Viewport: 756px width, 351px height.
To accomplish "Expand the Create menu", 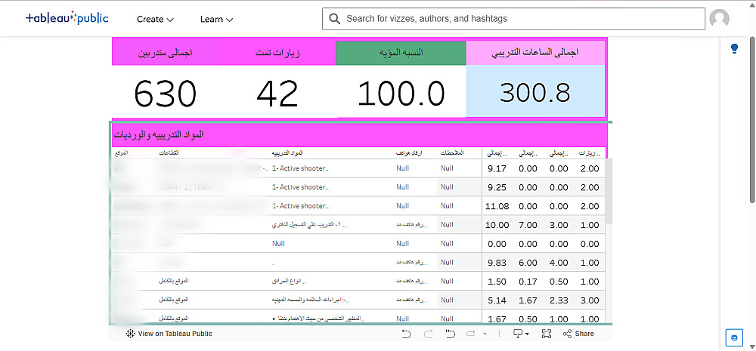I will (x=155, y=20).
